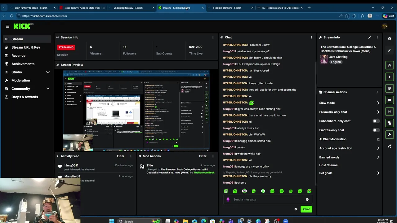
Task: Open Activity Feed Filter
Action: (121, 156)
